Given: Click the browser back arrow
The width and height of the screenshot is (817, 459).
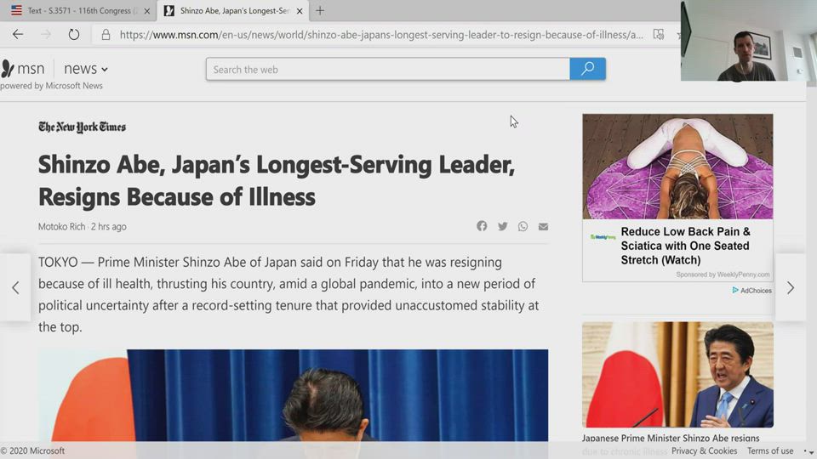Looking at the screenshot, I should pyautogui.click(x=18, y=35).
